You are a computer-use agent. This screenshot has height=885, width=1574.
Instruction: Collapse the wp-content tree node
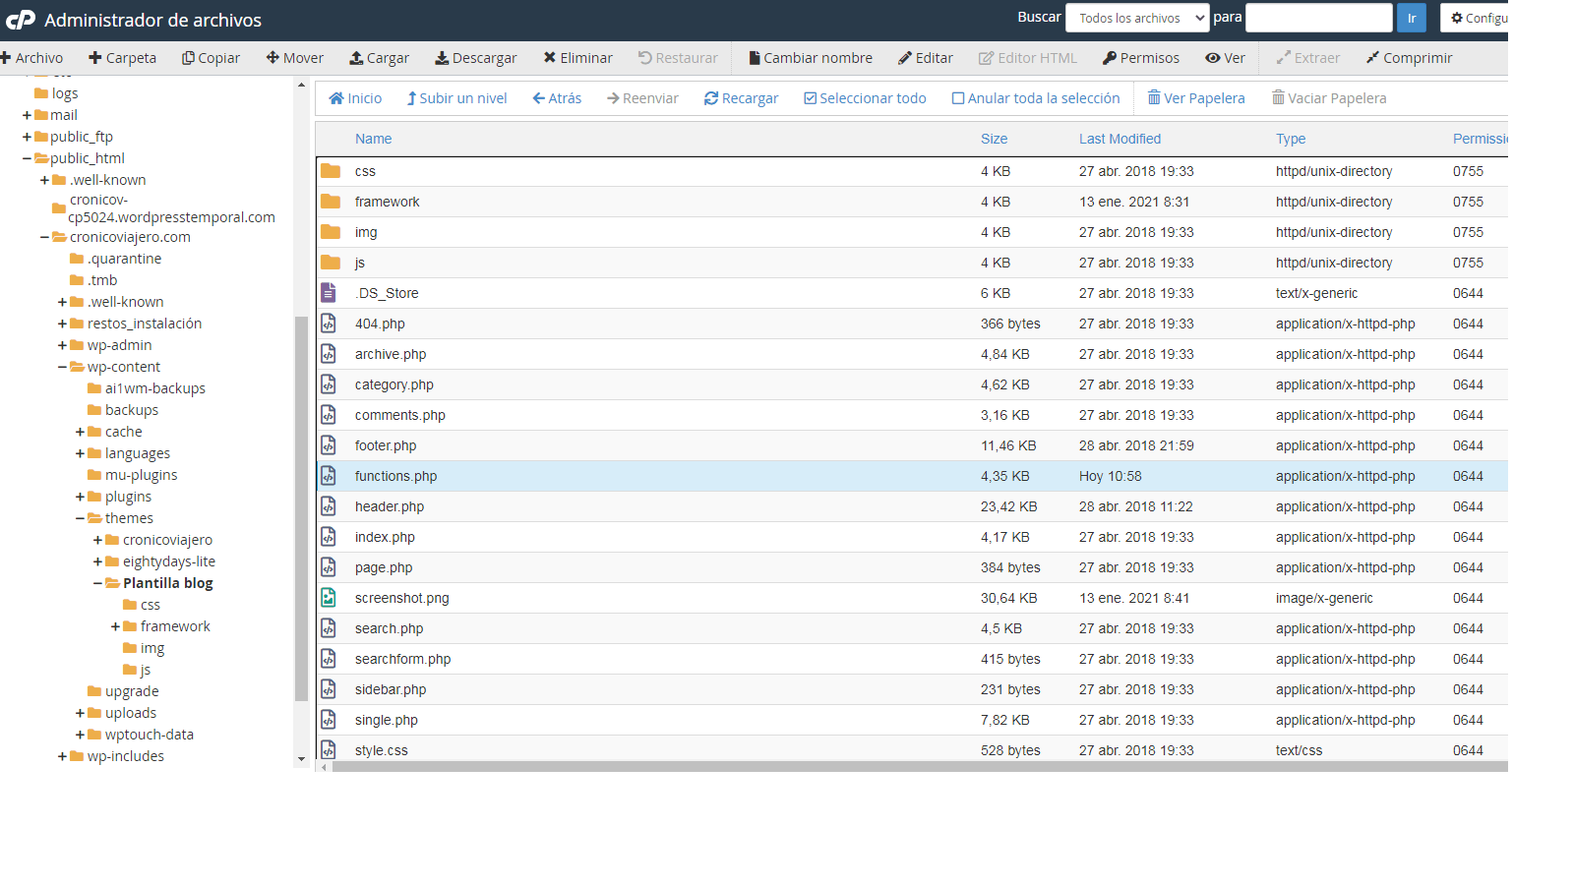[62, 367]
